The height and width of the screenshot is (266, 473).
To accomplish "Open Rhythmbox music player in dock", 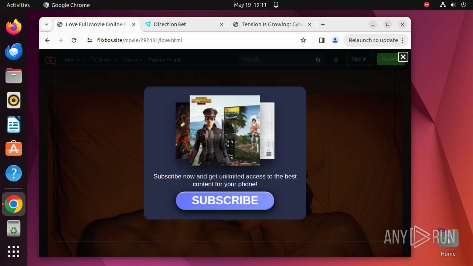I will point(14,100).
